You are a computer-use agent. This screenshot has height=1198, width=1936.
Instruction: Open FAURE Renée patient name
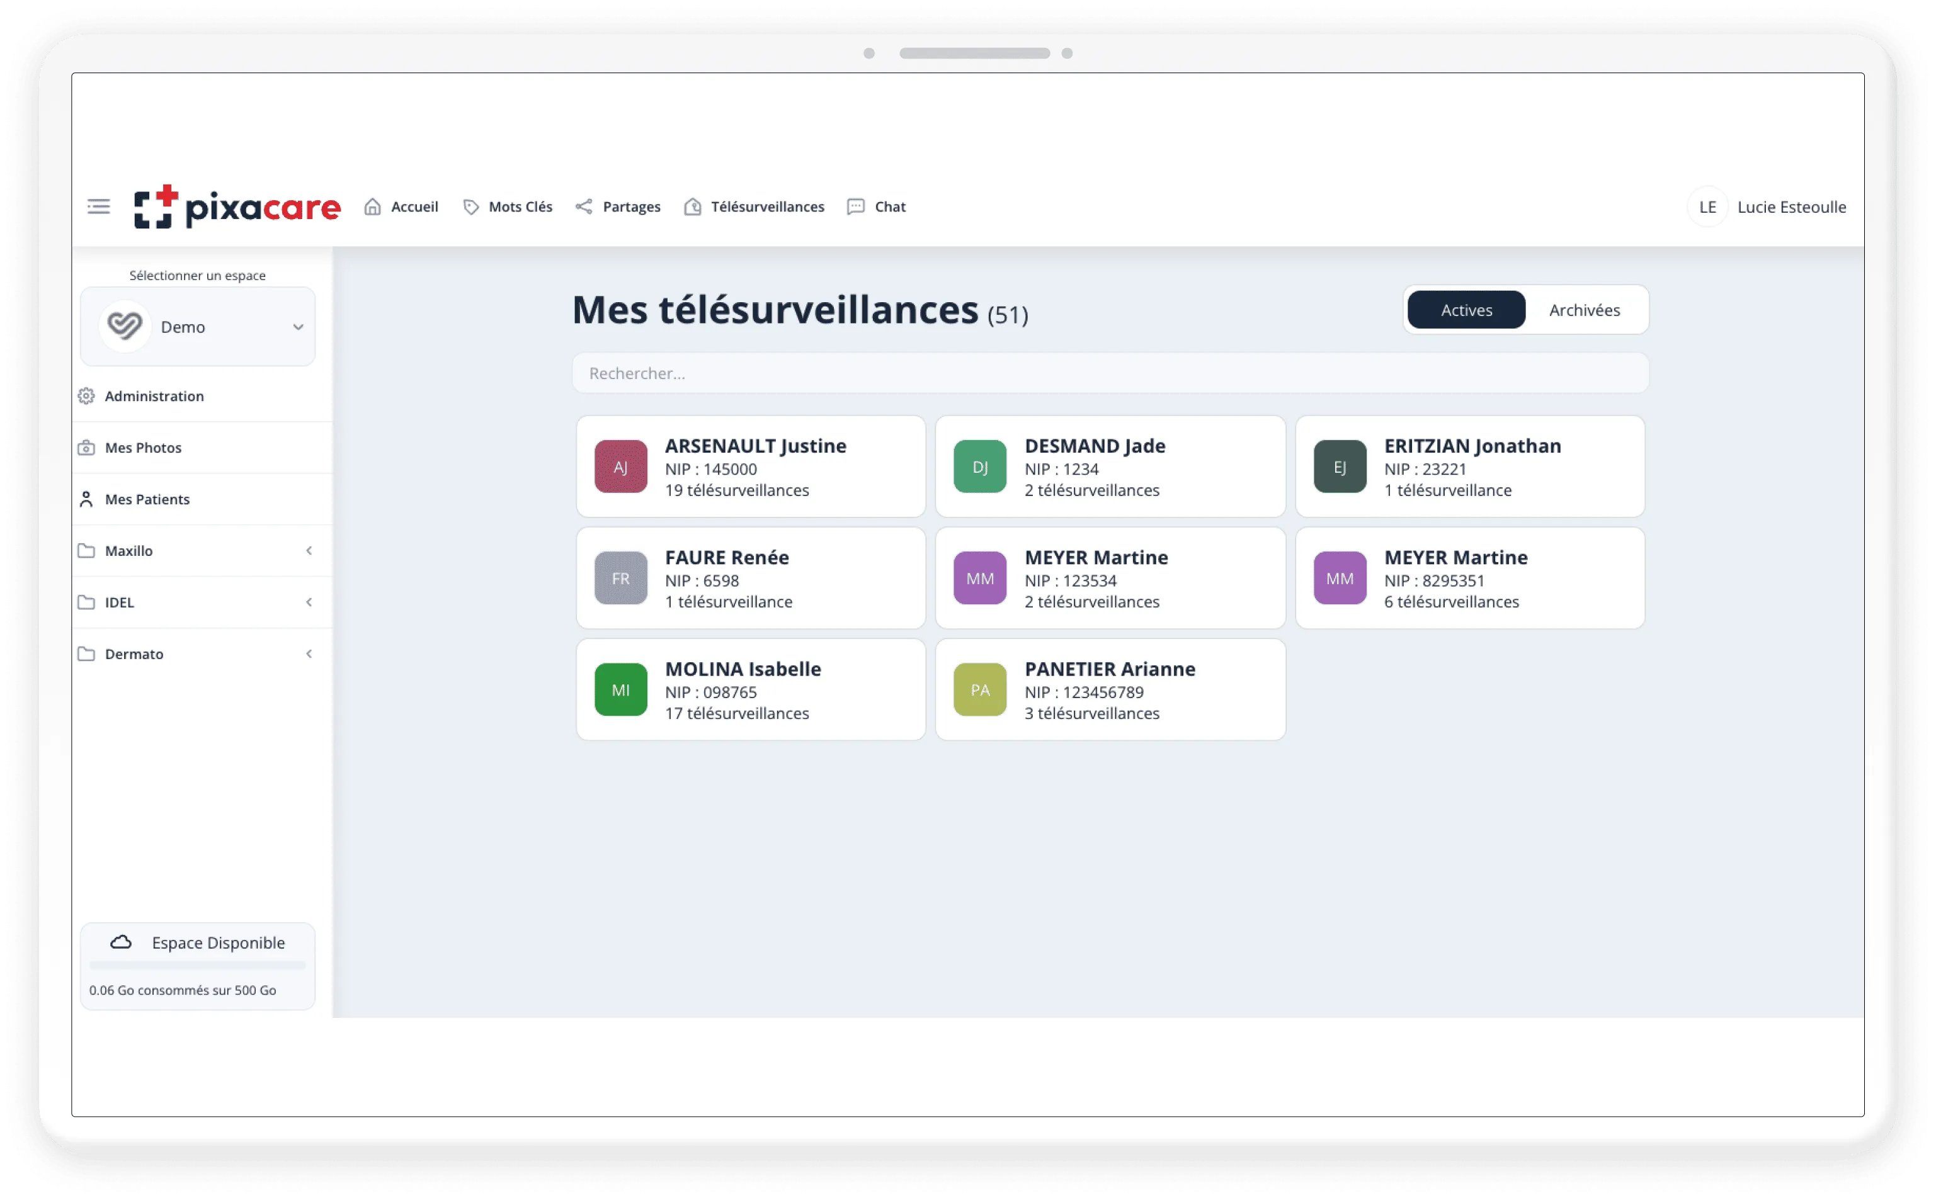point(727,558)
